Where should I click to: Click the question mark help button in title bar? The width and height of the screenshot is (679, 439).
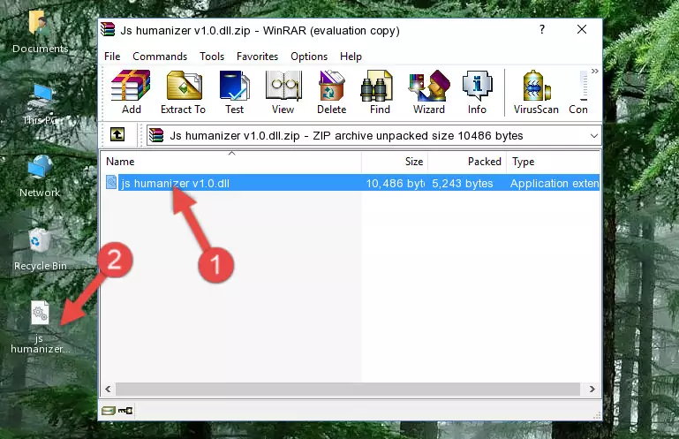[x=542, y=29]
